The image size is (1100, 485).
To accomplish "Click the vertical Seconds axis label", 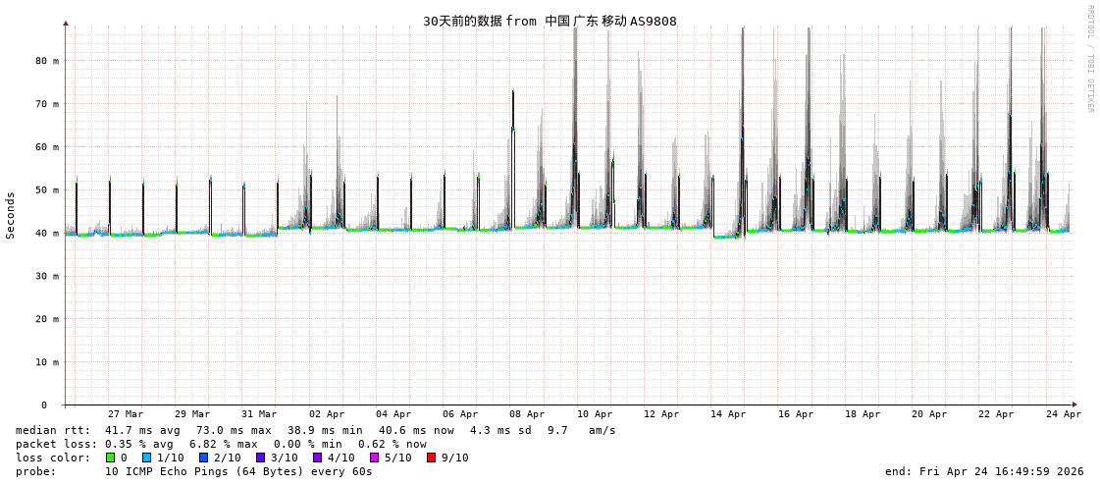I will click(11, 215).
